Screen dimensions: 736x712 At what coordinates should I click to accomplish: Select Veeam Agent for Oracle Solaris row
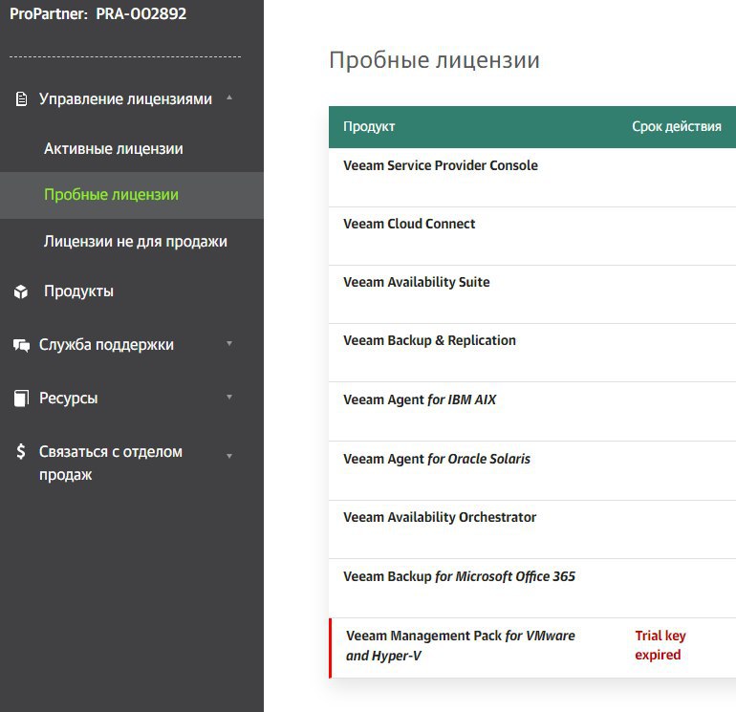532,471
